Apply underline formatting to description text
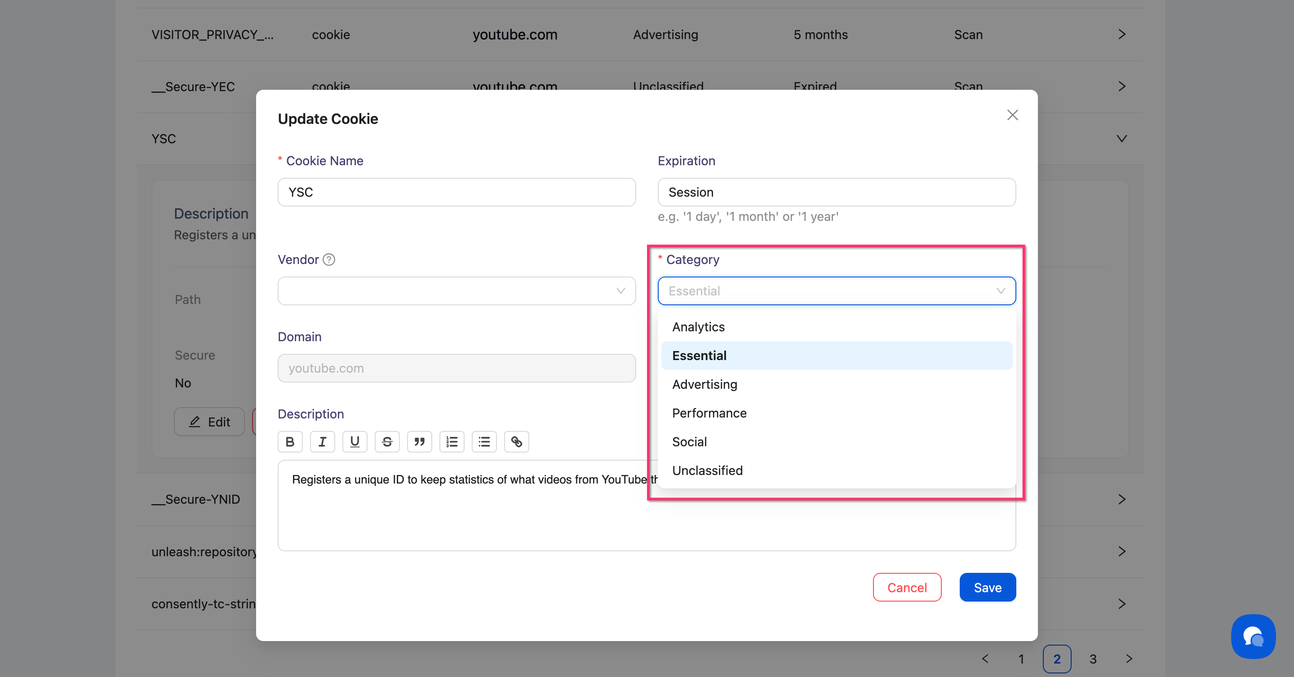 (355, 442)
